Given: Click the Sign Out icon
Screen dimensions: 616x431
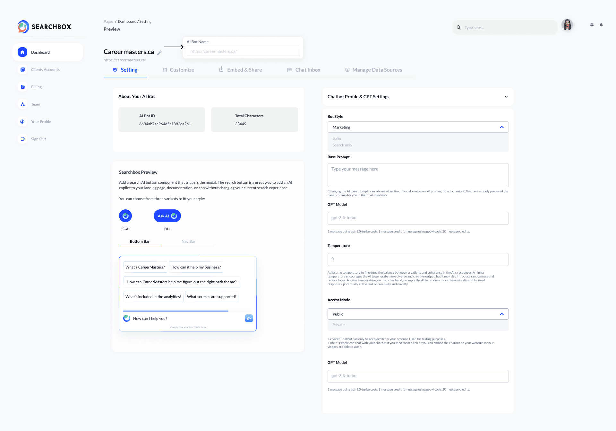Looking at the screenshot, I should [x=22, y=139].
